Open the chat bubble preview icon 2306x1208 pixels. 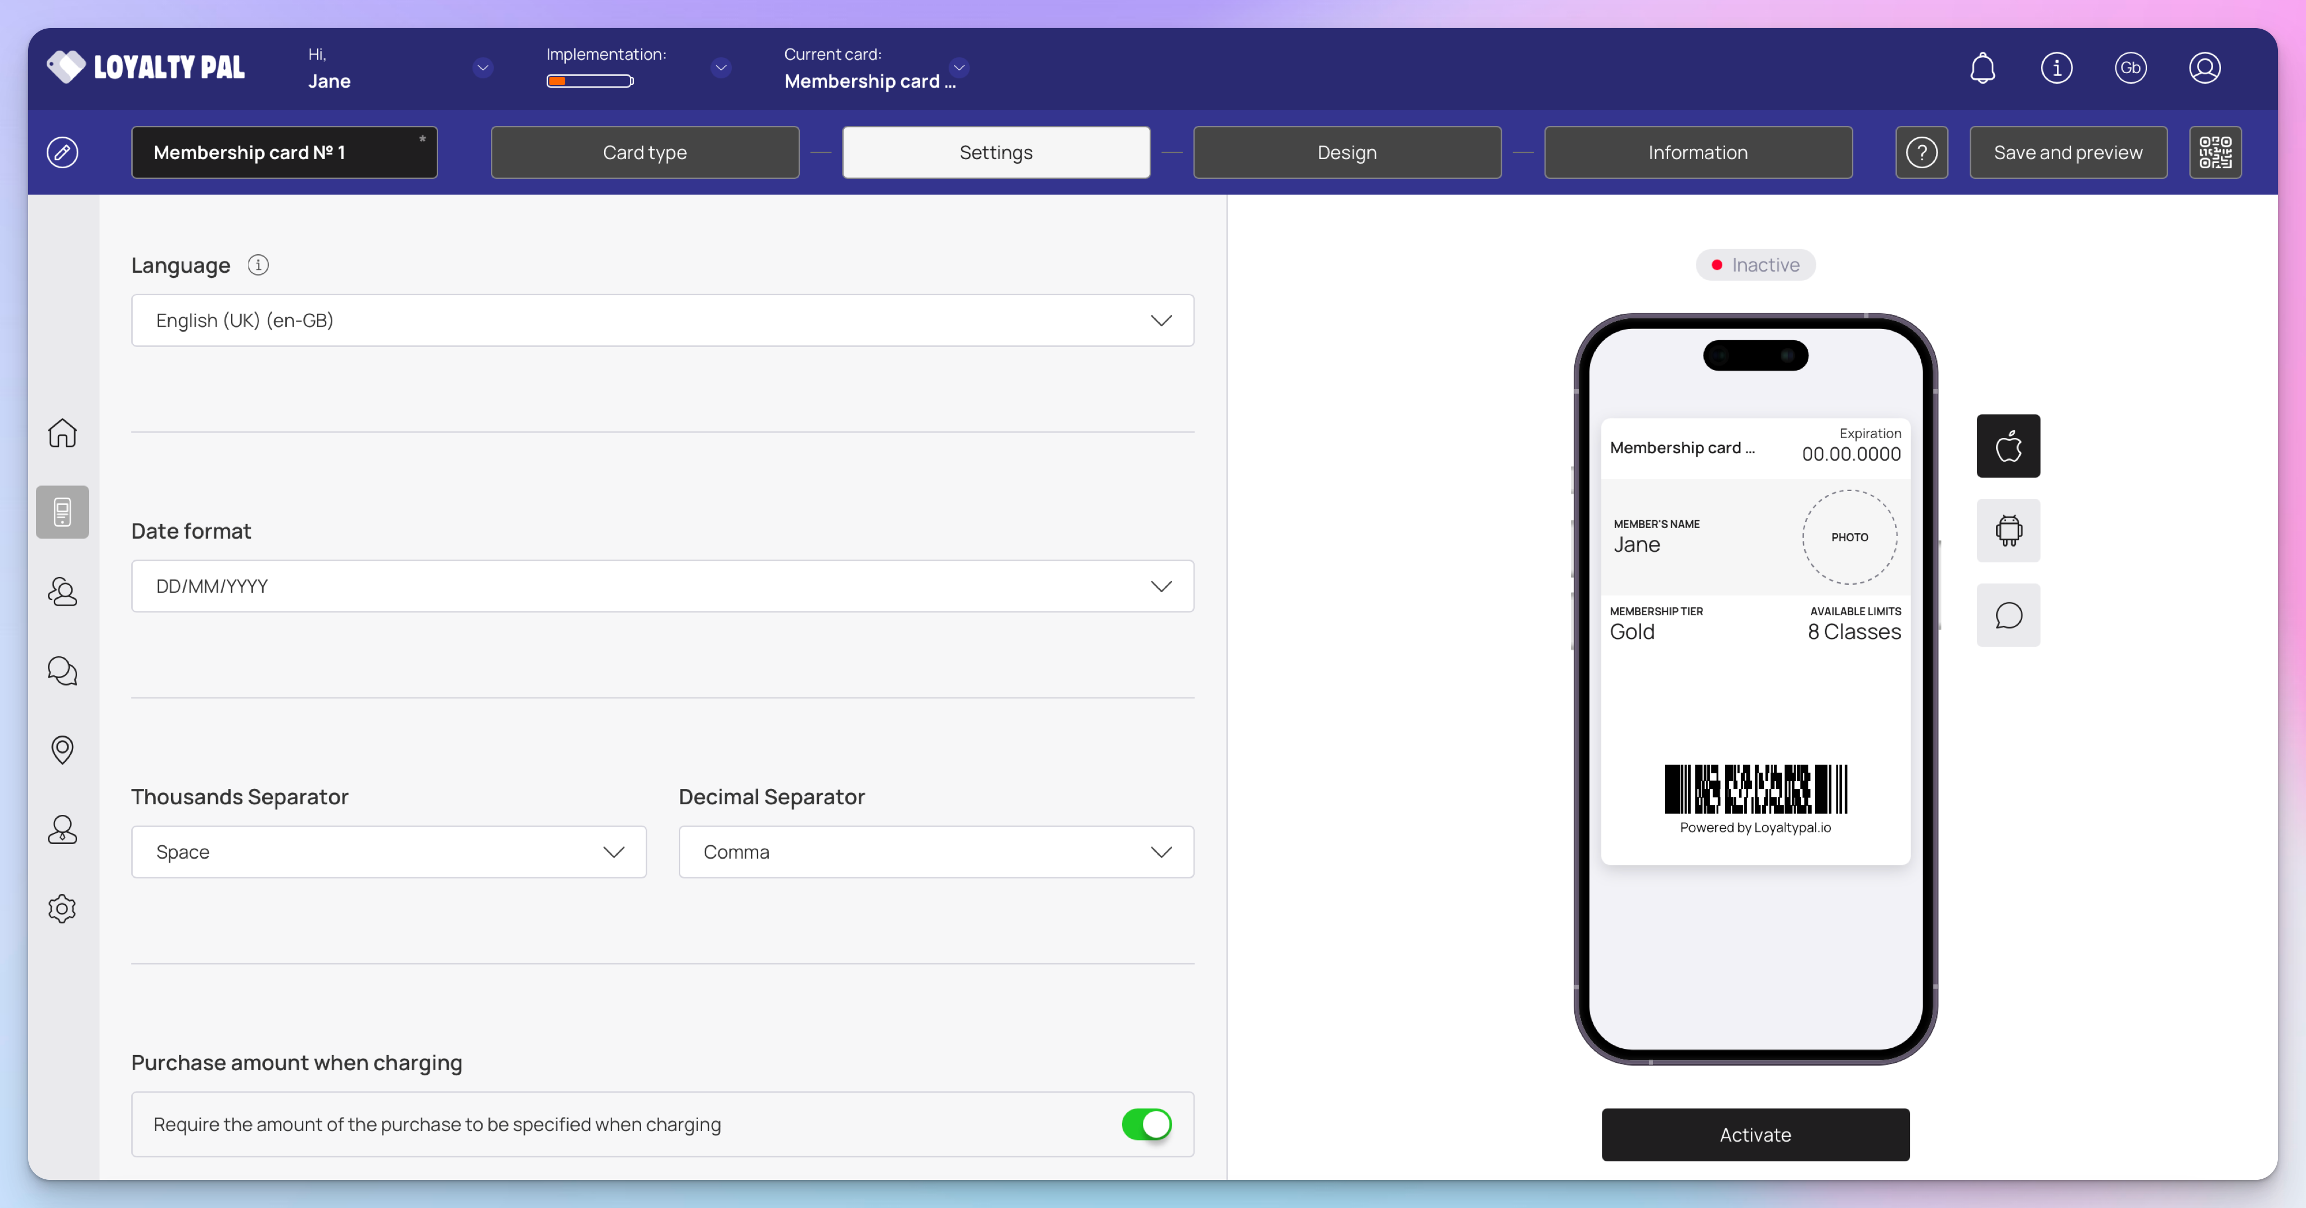(x=2008, y=616)
